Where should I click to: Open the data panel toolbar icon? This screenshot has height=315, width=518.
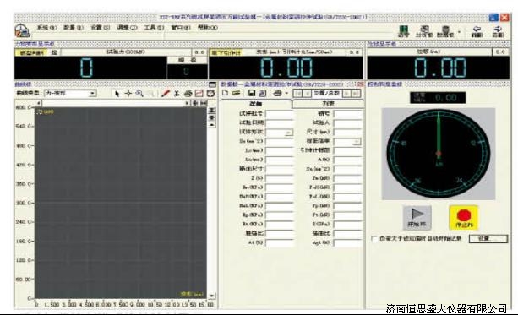445,32
